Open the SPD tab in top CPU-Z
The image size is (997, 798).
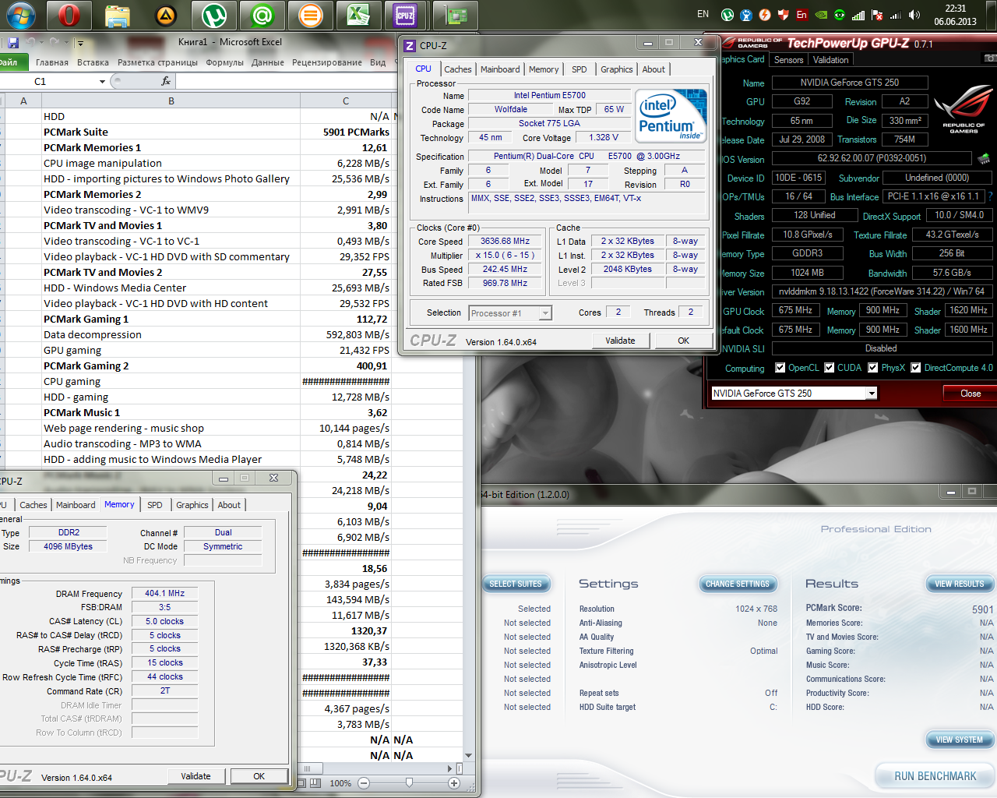[x=580, y=69]
